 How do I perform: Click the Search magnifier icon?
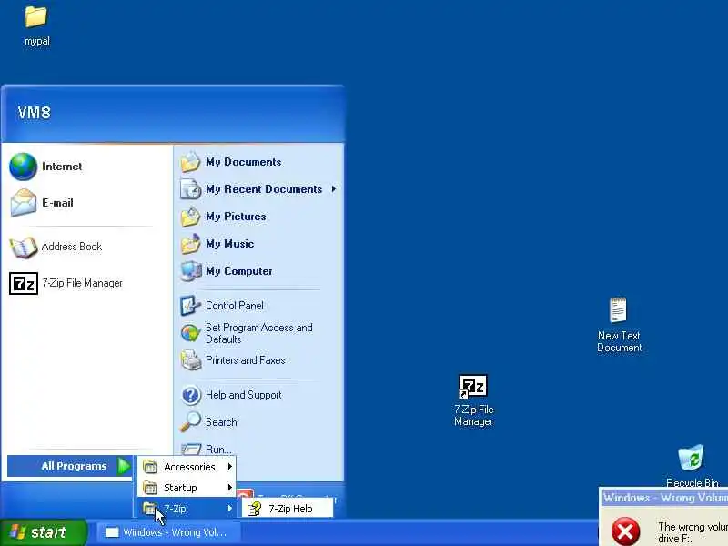(x=190, y=422)
